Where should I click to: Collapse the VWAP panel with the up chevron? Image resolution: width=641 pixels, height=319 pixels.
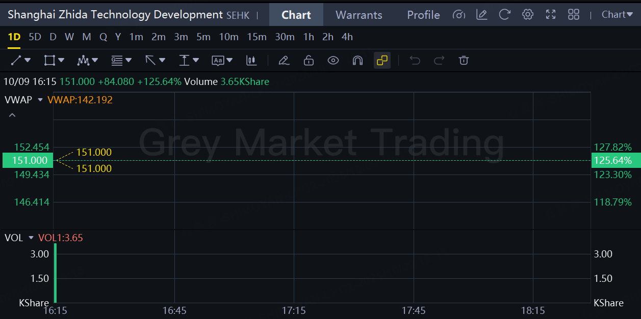point(12,115)
